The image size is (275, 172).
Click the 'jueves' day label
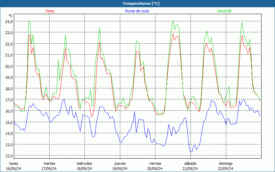pos(120,163)
